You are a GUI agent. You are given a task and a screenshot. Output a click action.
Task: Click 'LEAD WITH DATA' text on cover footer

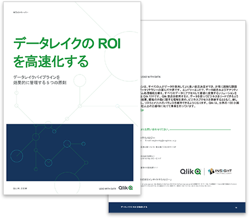[108, 189]
